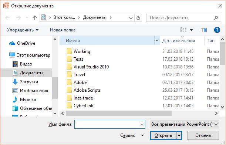Screen dimensions: 226x145
Task: Open the Сервис dropdown menu
Action: click(x=132, y=135)
